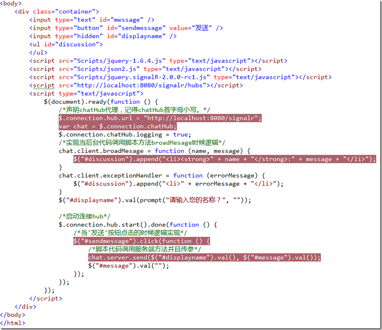
Task: Click the chat.client.exceptionHandler line
Action: coord(162,175)
